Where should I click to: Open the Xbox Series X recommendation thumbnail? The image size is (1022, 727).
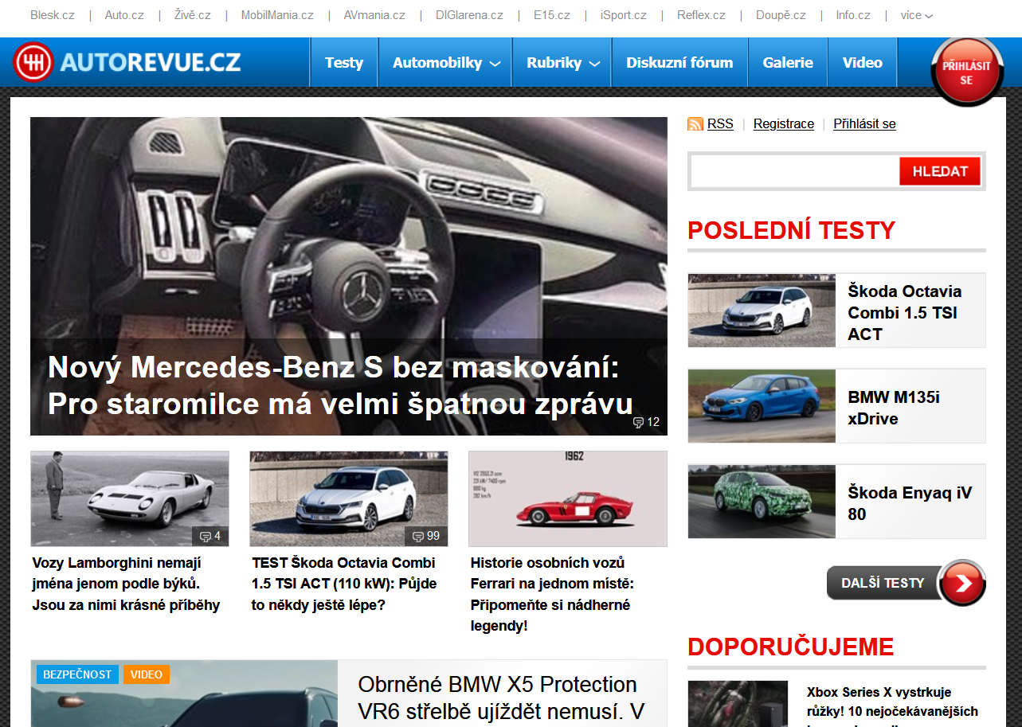(x=738, y=704)
